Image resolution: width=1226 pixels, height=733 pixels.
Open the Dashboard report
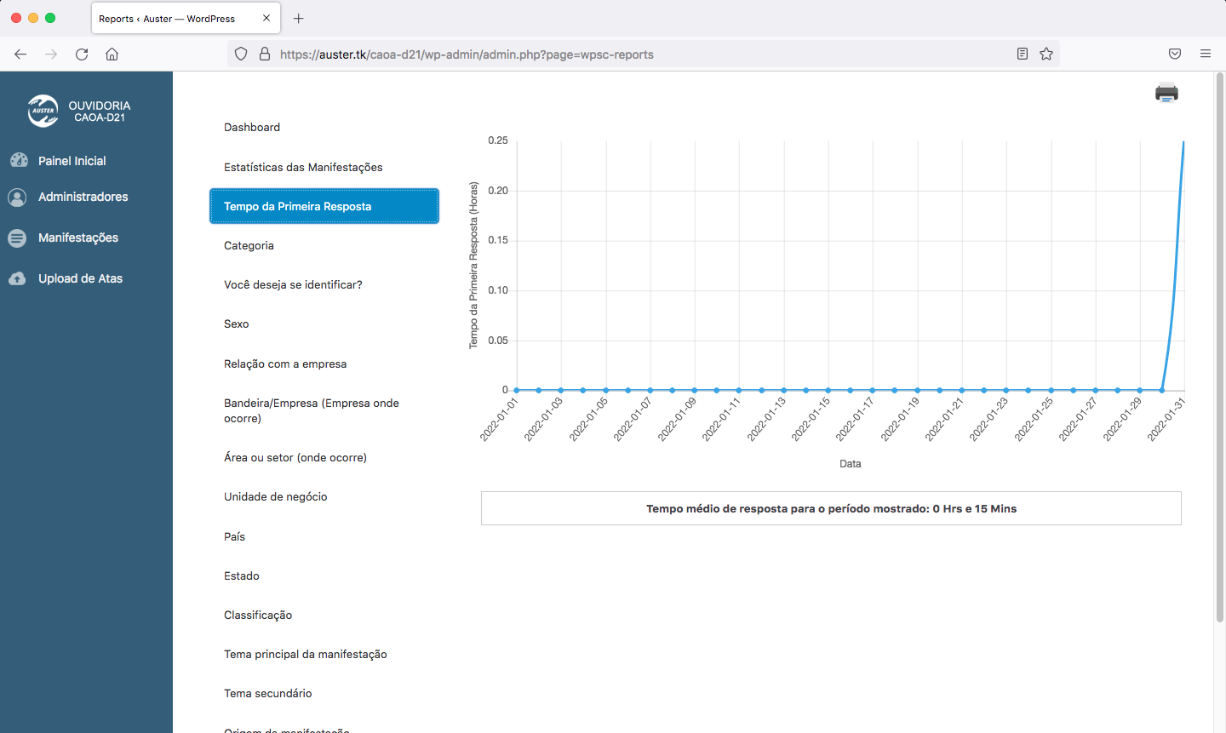pyautogui.click(x=252, y=127)
